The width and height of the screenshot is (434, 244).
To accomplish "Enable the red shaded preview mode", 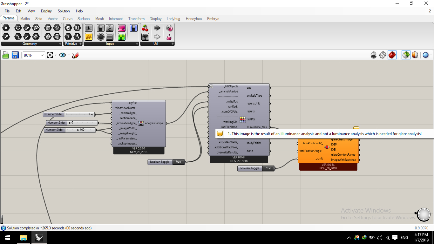I will click(x=392, y=55).
